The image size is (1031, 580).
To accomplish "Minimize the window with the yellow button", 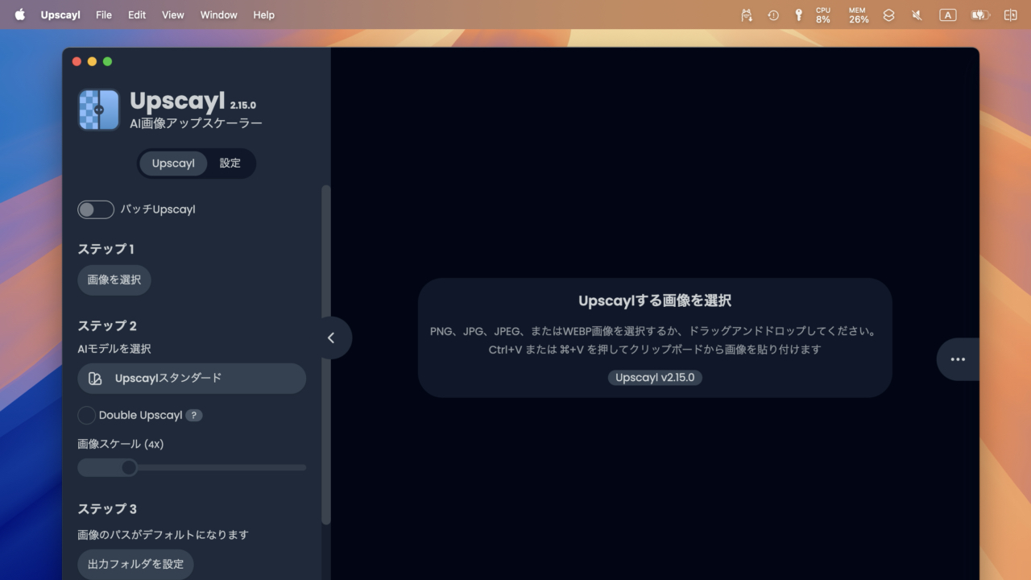I will click(x=92, y=61).
